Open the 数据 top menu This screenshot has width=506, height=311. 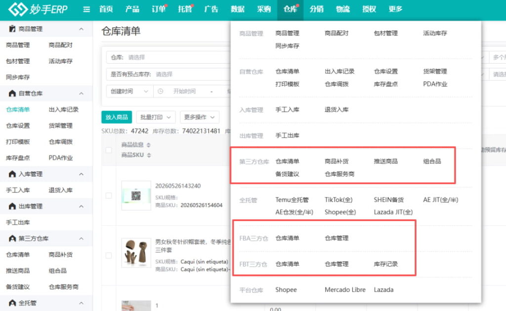click(238, 9)
